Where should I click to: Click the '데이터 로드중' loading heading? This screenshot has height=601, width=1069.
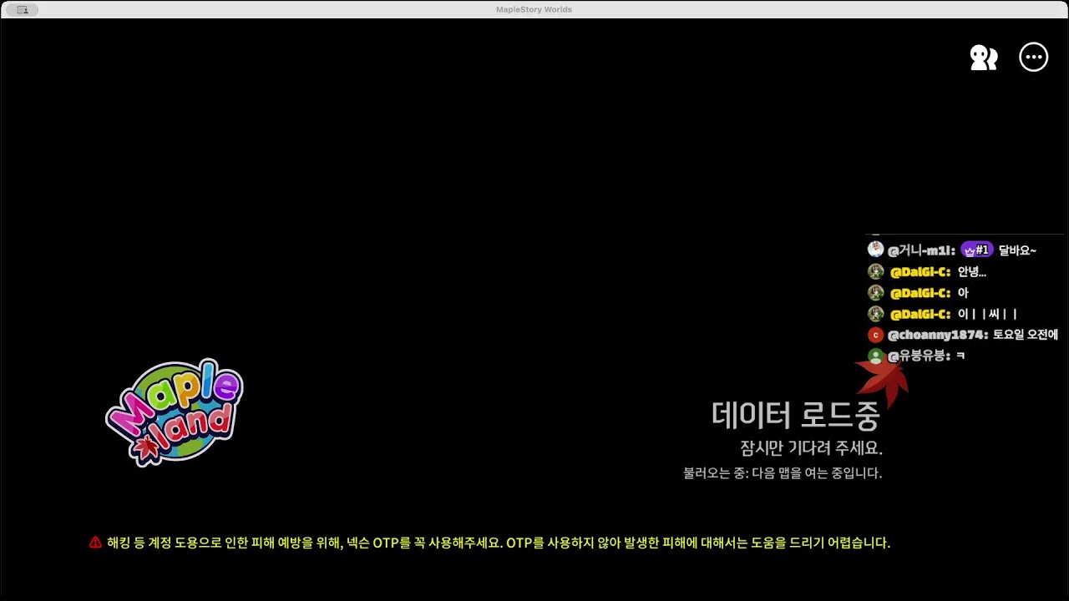pyautogui.click(x=796, y=415)
